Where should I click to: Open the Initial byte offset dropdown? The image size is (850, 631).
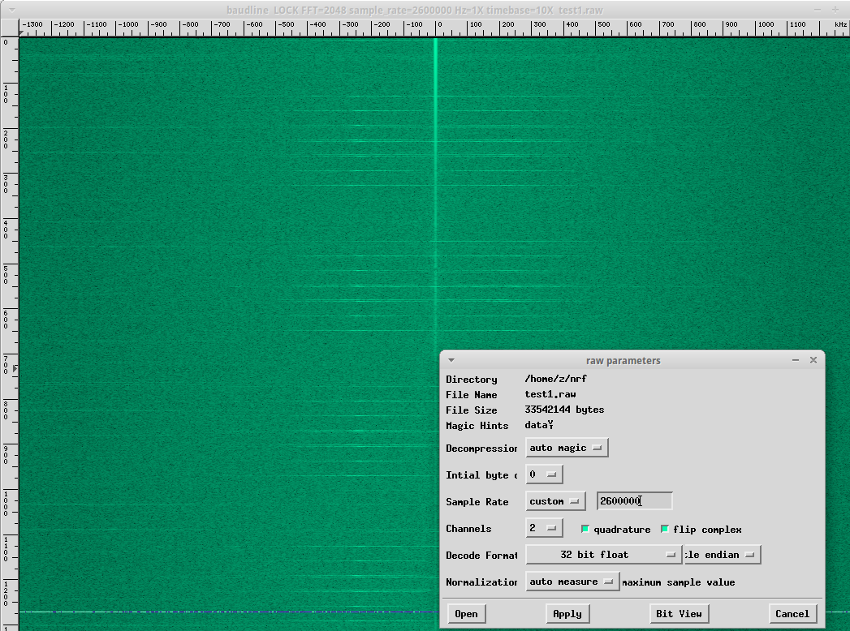coord(544,474)
